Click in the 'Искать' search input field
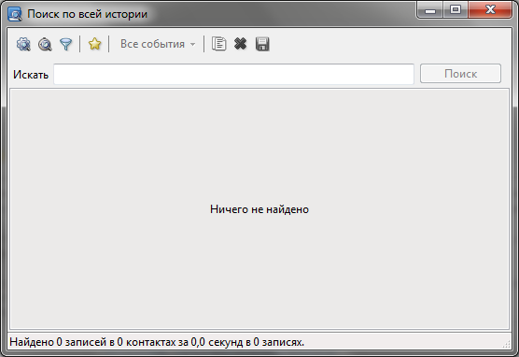 tap(233, 74)
